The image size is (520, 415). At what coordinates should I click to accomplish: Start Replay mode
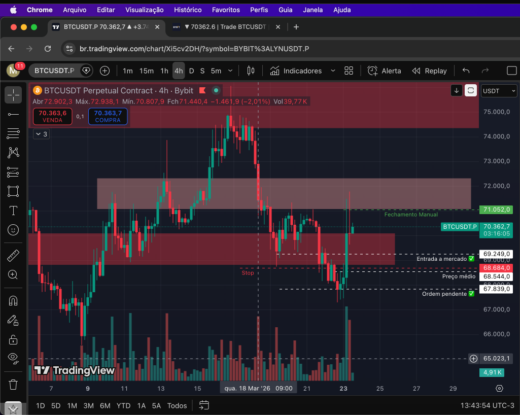[x=429, y=71]
